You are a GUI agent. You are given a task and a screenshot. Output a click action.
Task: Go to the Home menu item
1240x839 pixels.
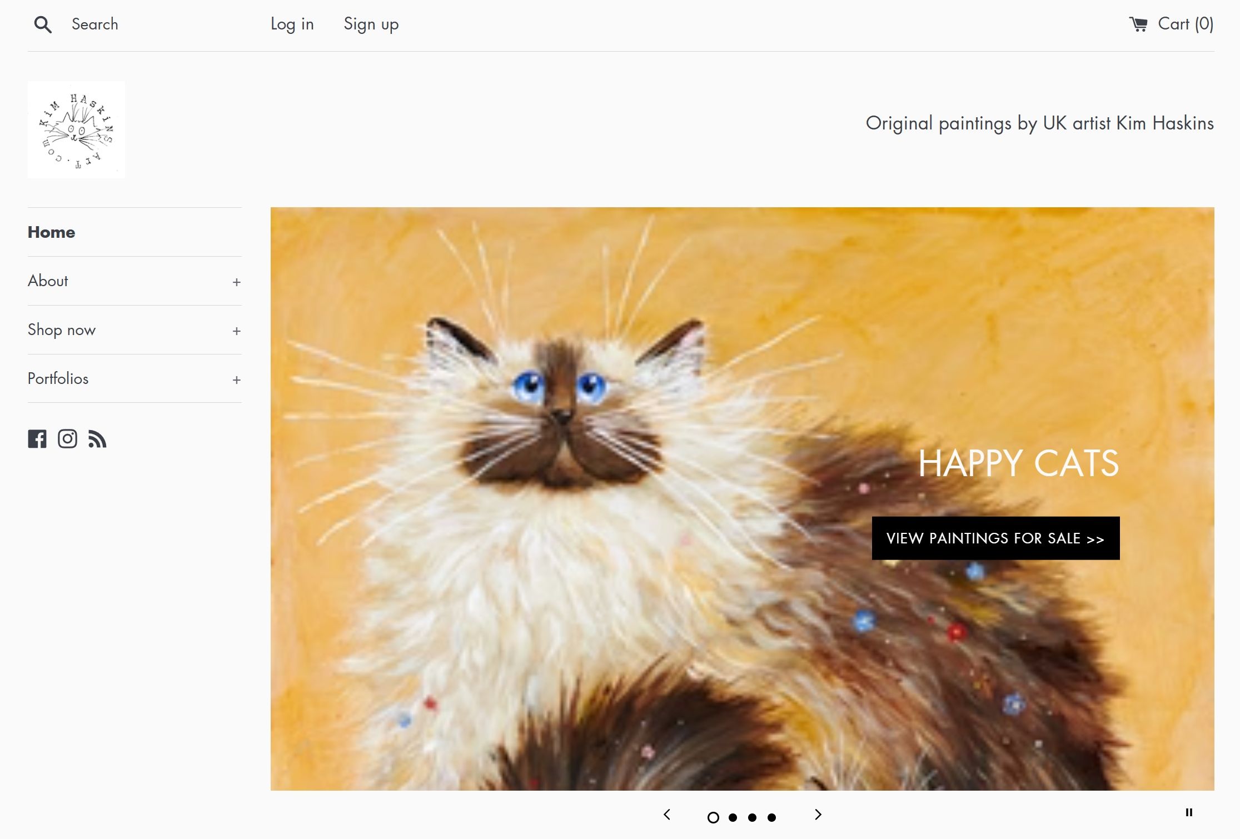click(x=51, y=232)
